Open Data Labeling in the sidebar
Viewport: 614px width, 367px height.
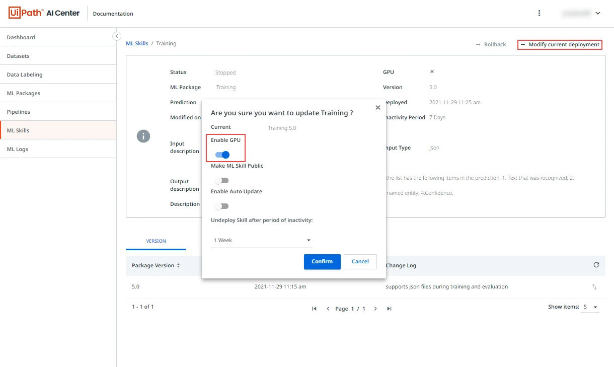click(x=58, y=75)
